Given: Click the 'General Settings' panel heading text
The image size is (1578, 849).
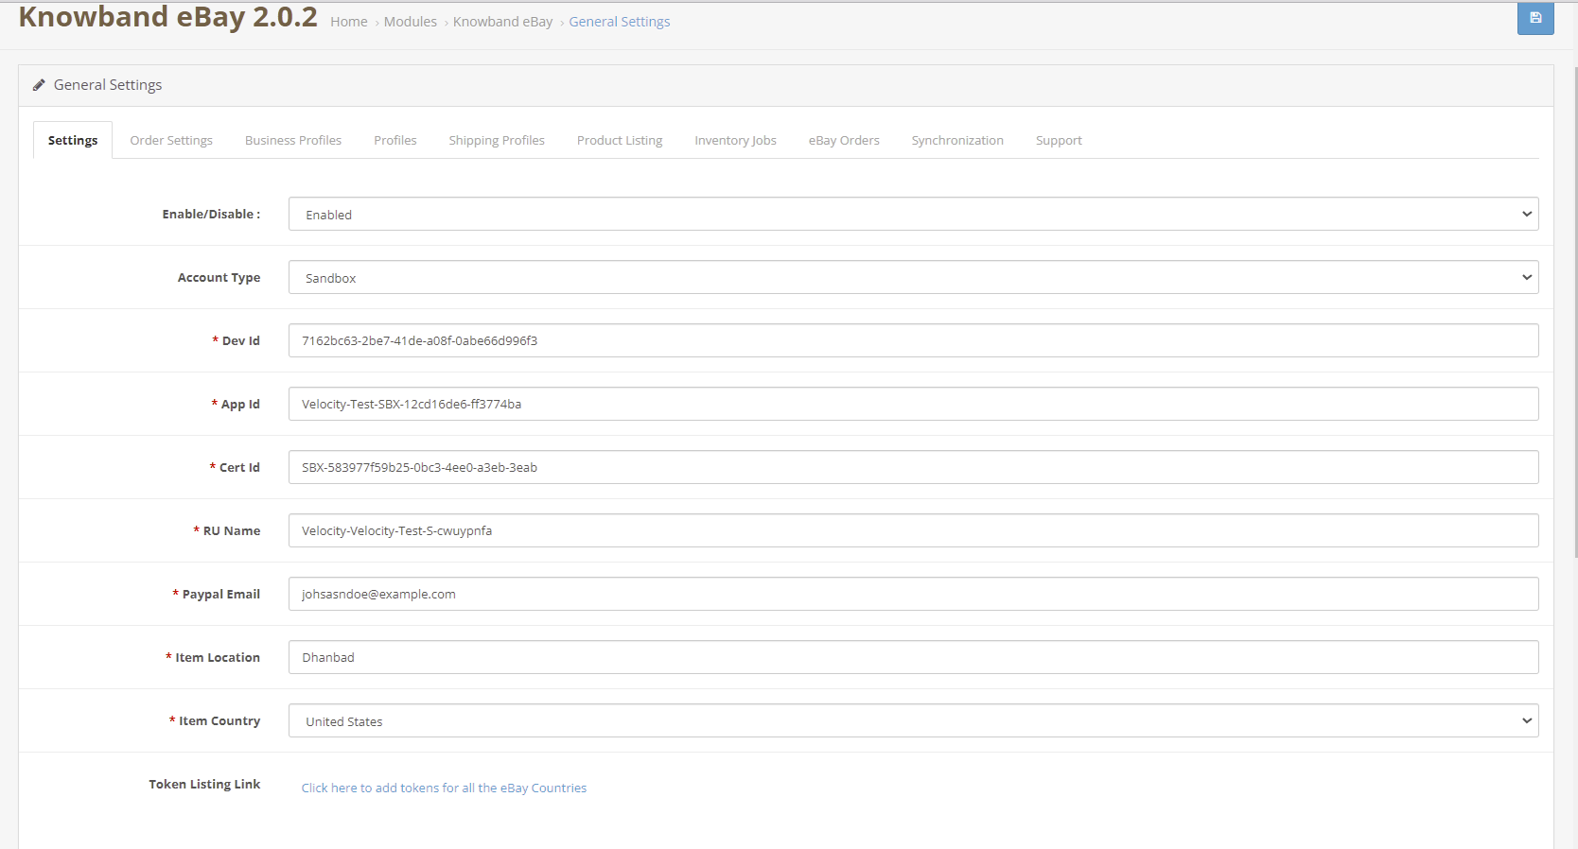Looking at the screenshot, I should (108, 85).
